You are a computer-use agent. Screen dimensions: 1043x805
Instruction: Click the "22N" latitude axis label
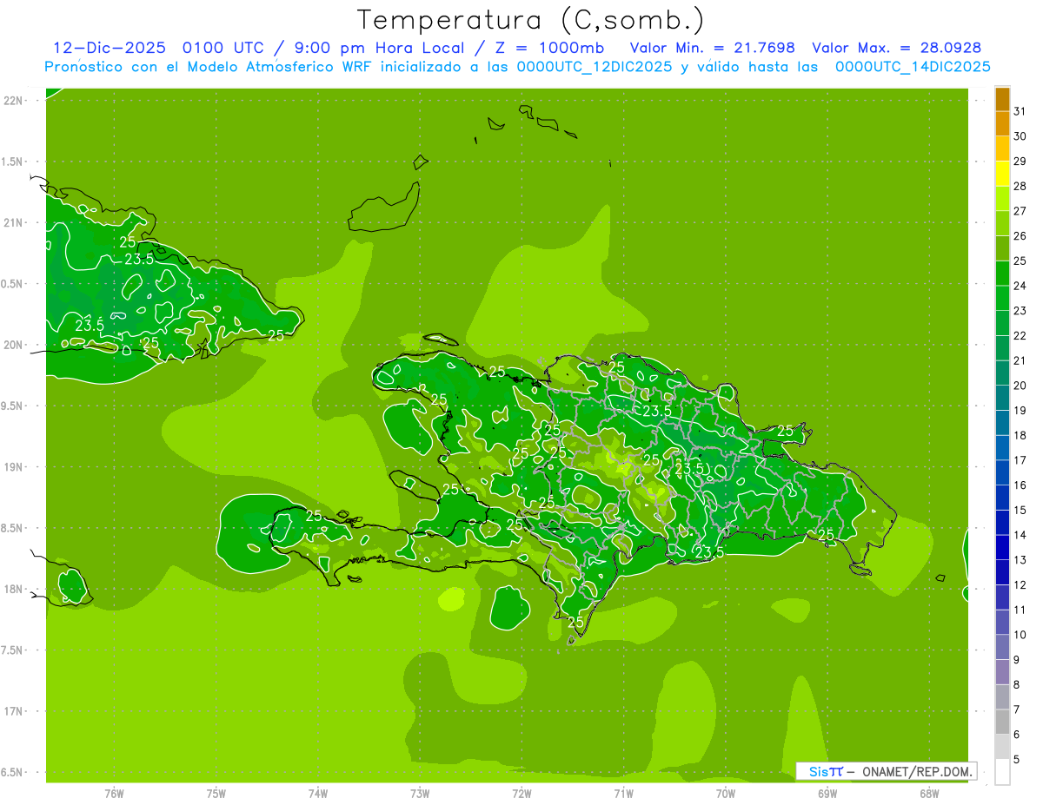(12, 101)
